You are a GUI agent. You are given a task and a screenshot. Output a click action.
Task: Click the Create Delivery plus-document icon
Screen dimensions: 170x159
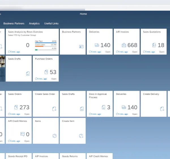pyautogui.click(x=162, y=109)
